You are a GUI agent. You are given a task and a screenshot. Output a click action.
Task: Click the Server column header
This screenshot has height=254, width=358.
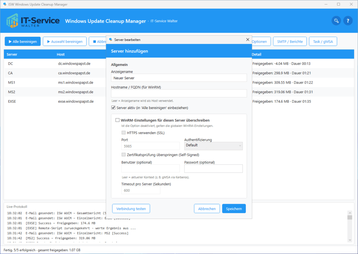click(x=12, y=54)
